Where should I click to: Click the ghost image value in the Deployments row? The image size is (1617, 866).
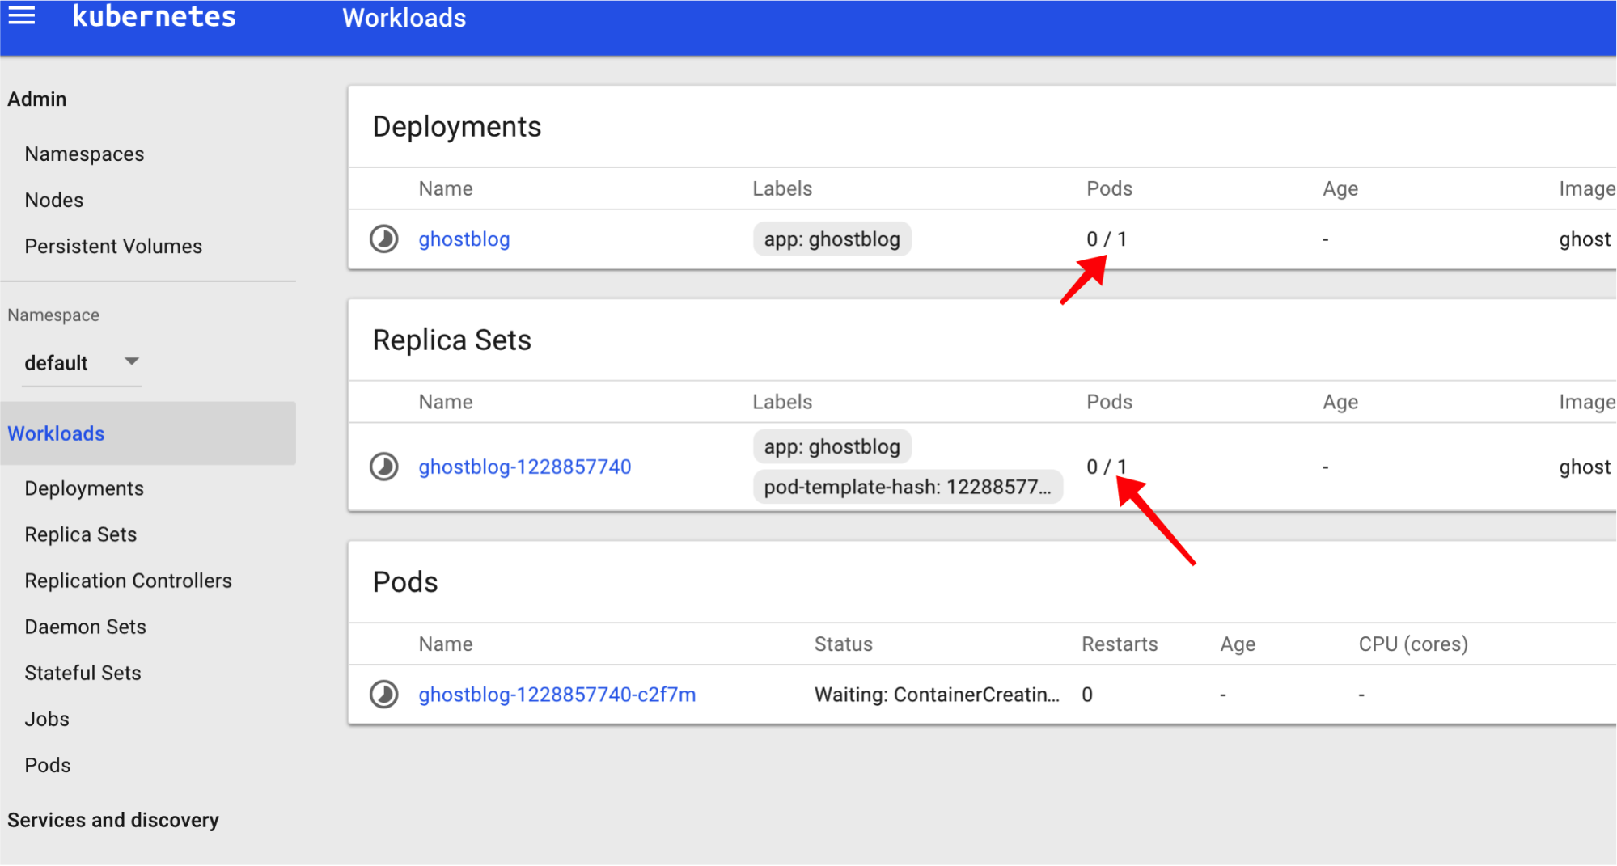point(1585,239)
